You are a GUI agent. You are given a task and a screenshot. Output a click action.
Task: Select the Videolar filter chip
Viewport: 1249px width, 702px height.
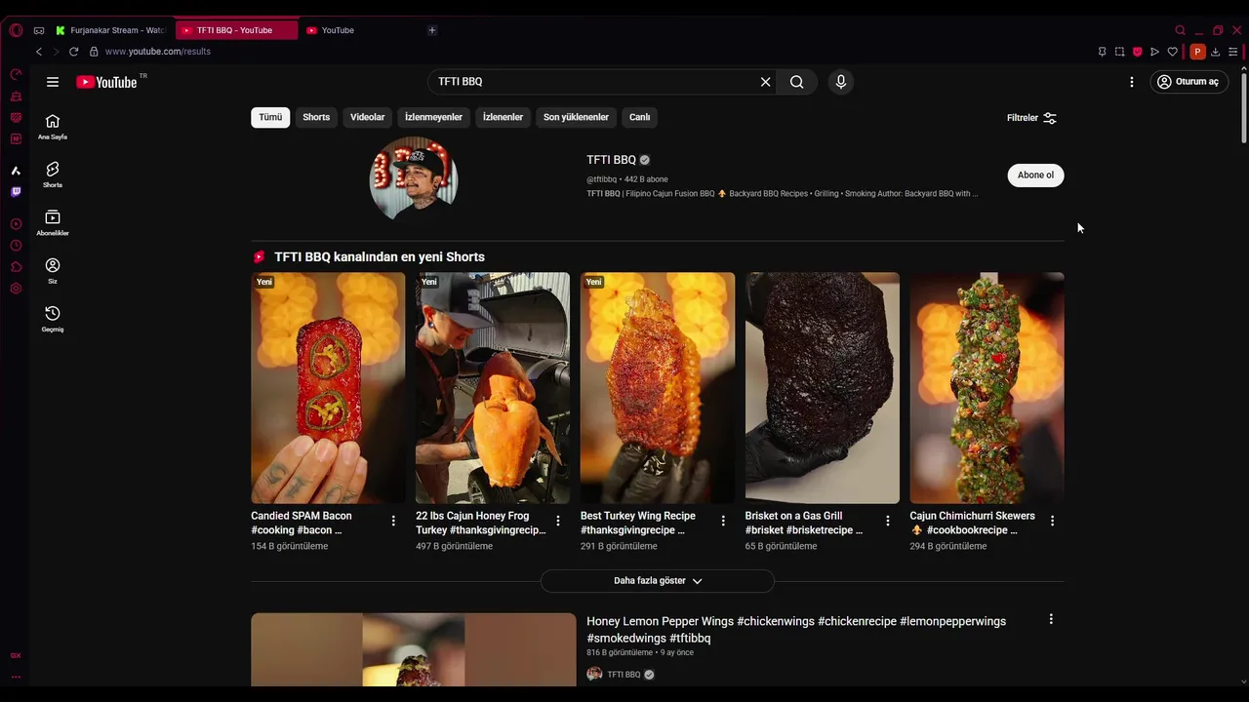coord(368,117)
